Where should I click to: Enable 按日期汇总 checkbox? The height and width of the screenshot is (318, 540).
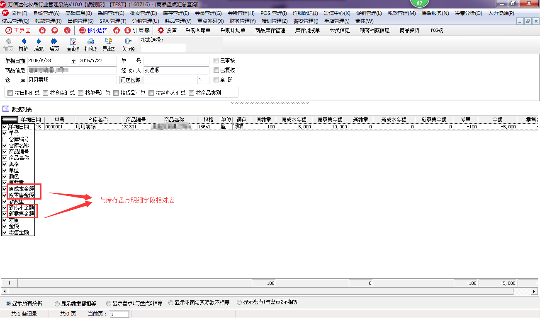point(10,93)
